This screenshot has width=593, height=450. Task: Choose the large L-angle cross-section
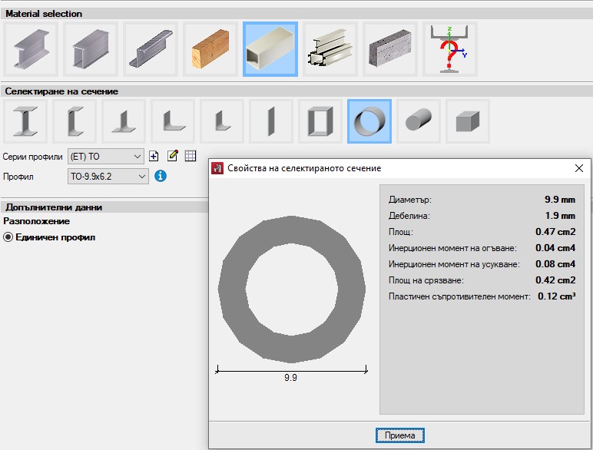pyautogui.click(x=173, y=121)
